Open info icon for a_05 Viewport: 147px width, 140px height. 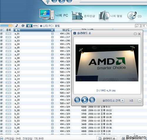(52, 48)
